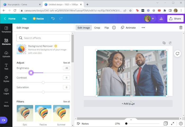The width and height of the screenshot is (185, 127).
Task: Open the Chrome three-dot menu
Action: click(181, 11)
